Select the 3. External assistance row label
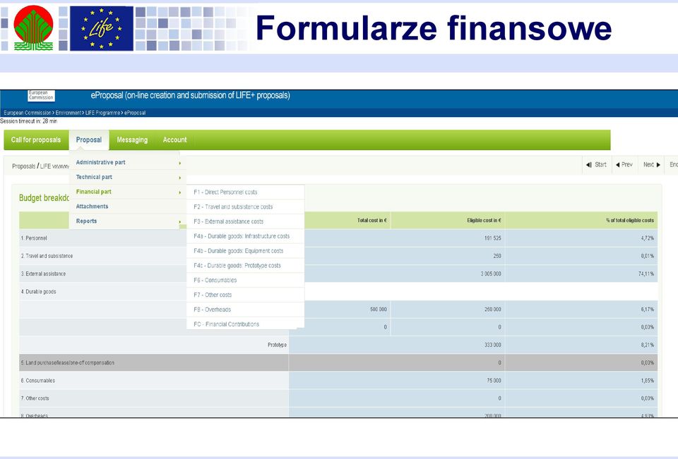 pyautogui.click(x=43, y=274)
